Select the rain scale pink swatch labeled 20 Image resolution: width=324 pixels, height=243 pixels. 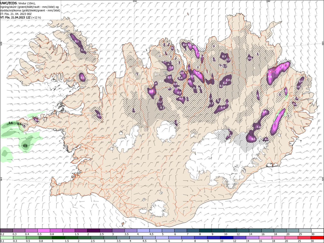coord(291,238)
